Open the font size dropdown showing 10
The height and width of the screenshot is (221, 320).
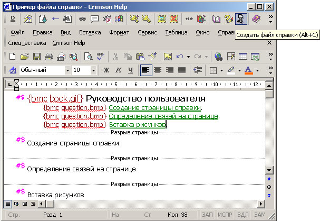(93, 70)
